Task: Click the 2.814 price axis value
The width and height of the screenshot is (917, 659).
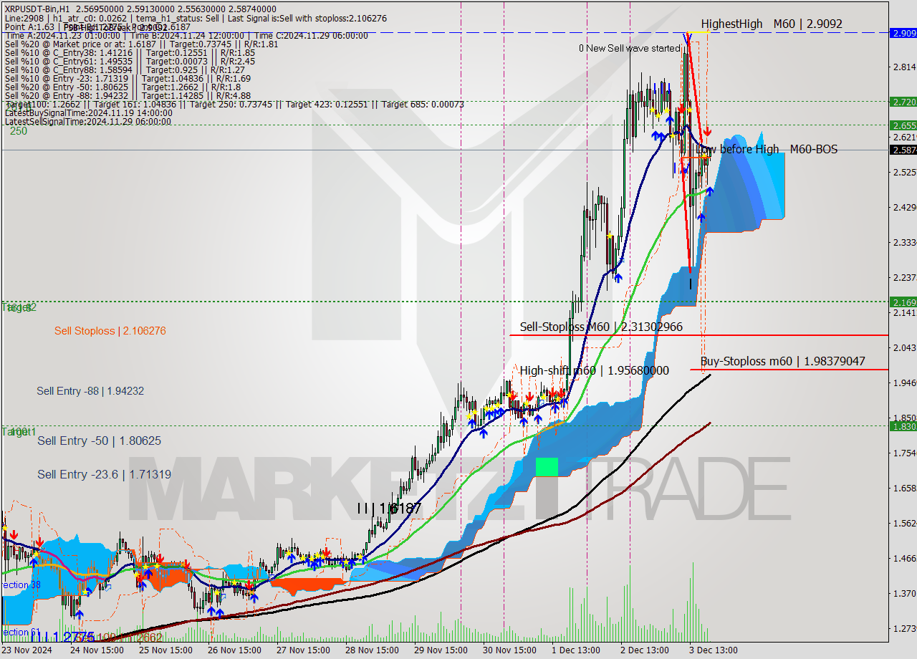Action: [904, 67]
